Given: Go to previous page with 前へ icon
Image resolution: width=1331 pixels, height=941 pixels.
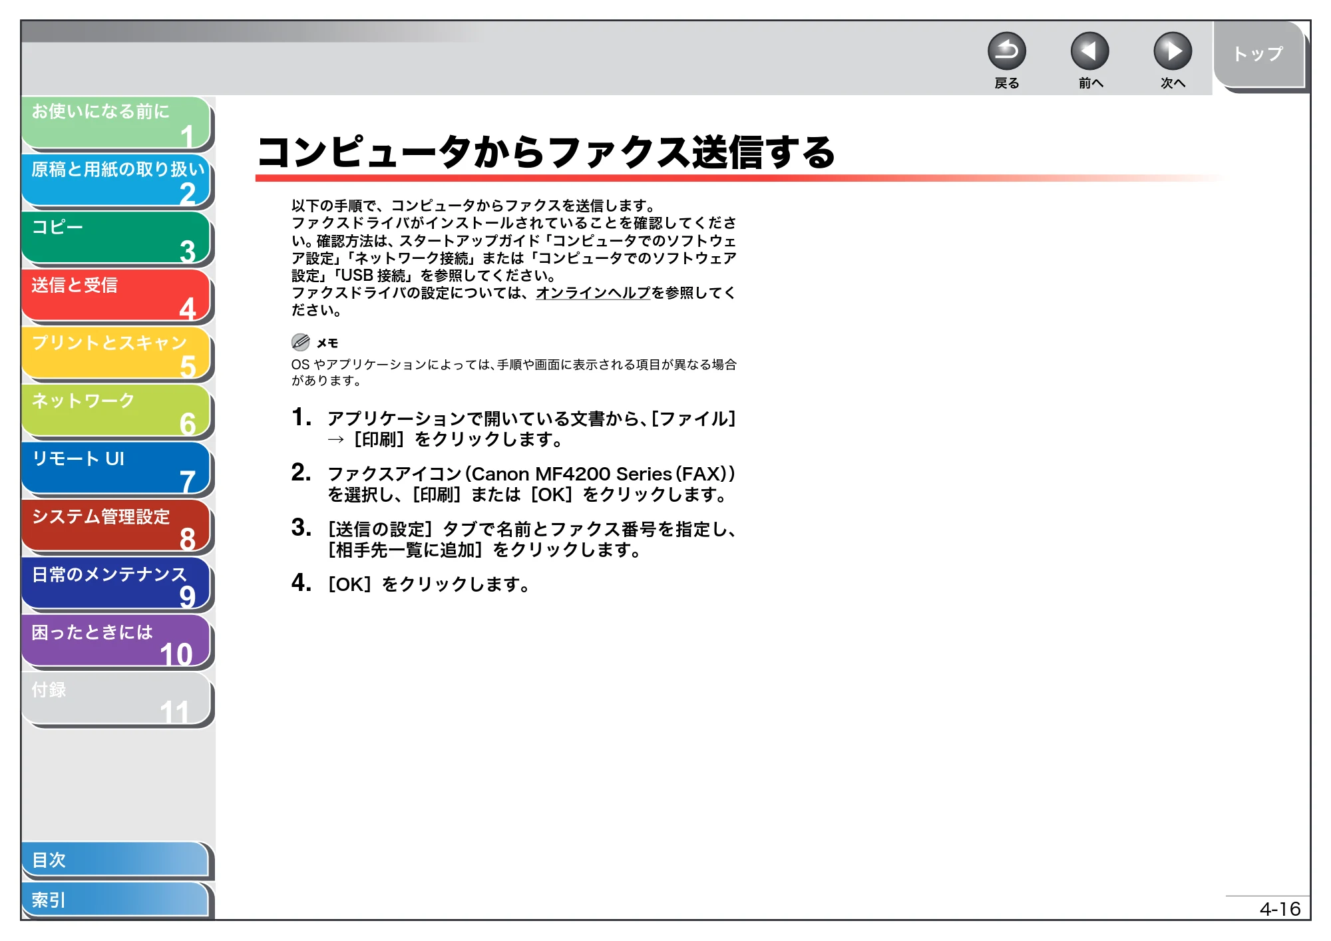Looking at the screenshot, I should pyautogui.click(x=1089, y=51).
